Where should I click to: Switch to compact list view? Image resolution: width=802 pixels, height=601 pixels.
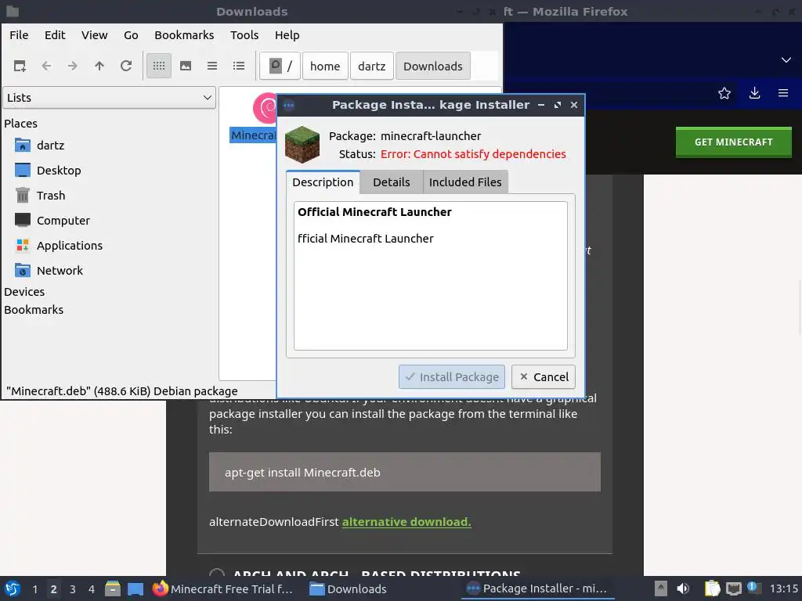pos(212,66)
